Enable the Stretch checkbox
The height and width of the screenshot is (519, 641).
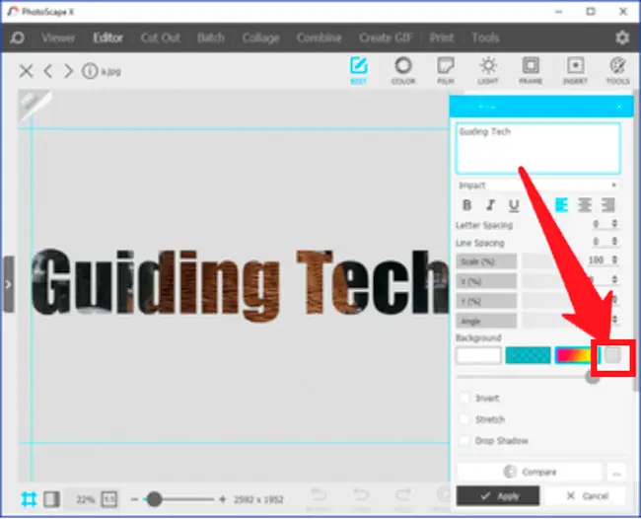tap(464, 419)
